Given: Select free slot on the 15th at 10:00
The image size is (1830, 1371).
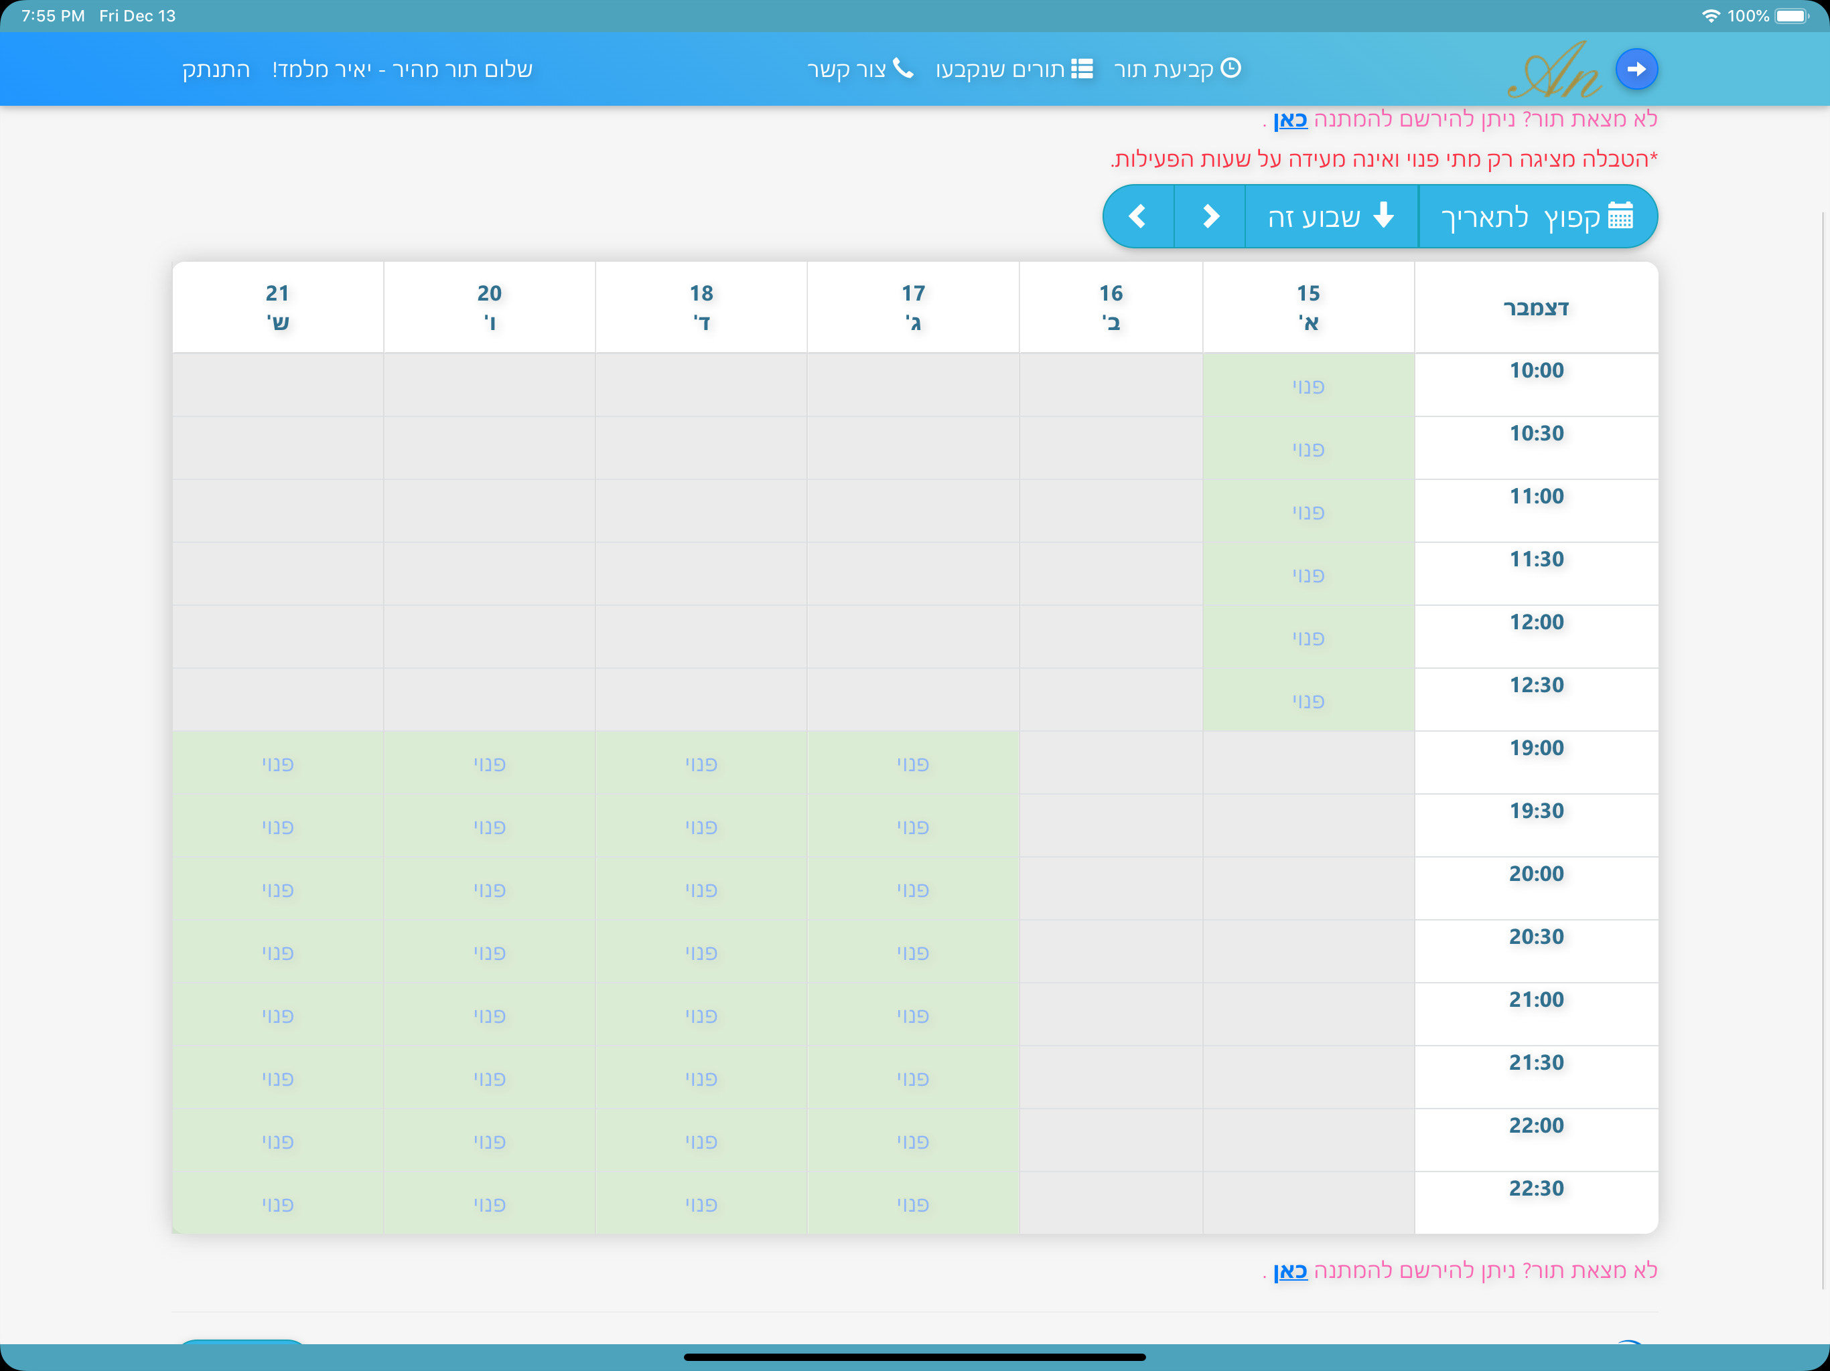Looking at the screenshot, I should click(x=1308, y=386).
